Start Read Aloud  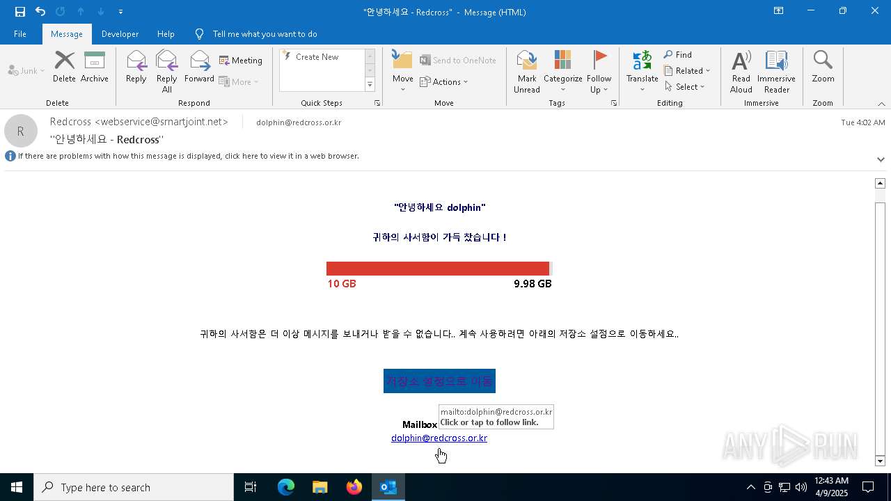(741, 72)
